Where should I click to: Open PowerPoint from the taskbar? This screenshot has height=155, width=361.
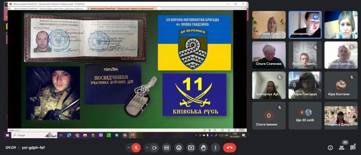(x=133, y=135)
